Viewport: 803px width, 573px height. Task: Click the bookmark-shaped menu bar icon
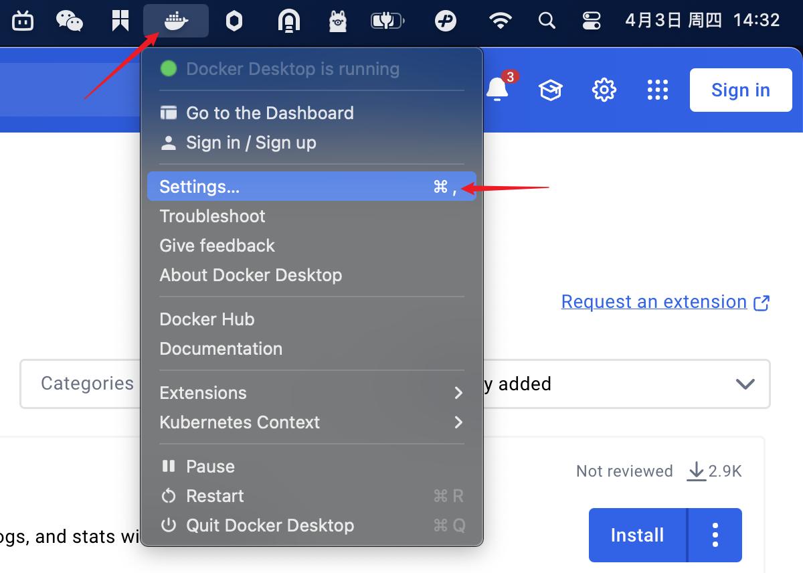click(120, 21)
